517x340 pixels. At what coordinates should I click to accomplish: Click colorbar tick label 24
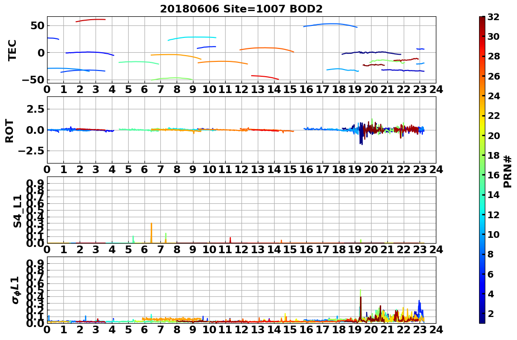point(493,96)
